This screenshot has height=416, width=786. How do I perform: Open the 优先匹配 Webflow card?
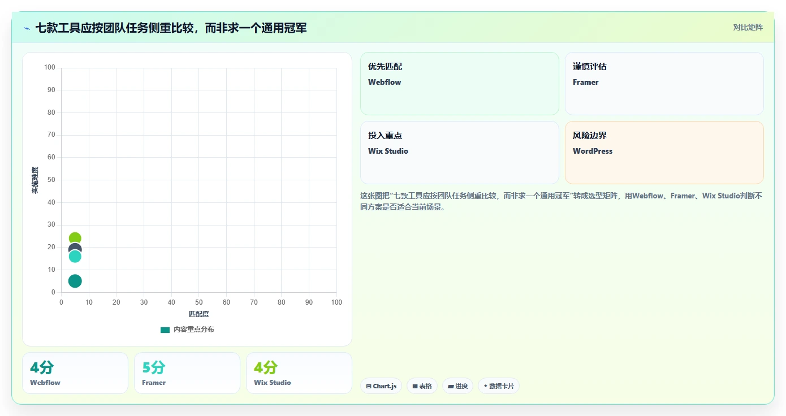tap(460, 84)
